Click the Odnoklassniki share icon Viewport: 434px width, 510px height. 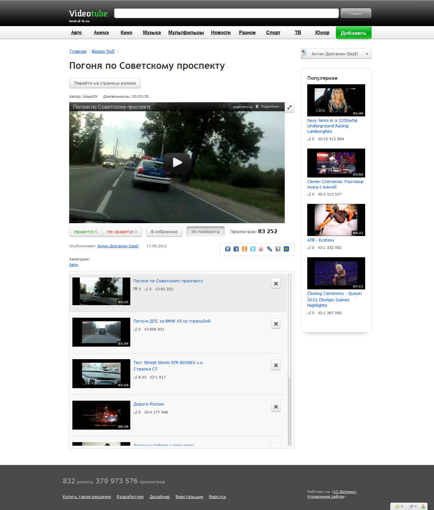245,249
